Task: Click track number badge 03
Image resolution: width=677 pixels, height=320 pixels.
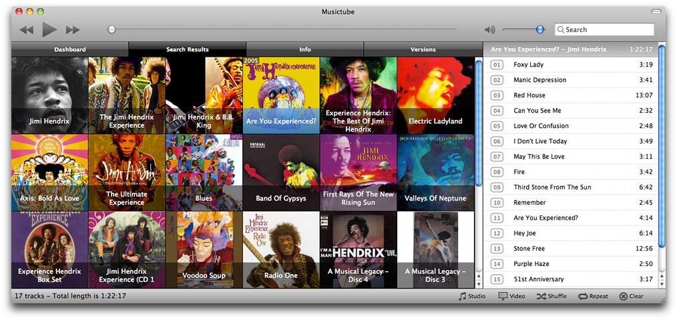Action: click(x=497, y=95)
